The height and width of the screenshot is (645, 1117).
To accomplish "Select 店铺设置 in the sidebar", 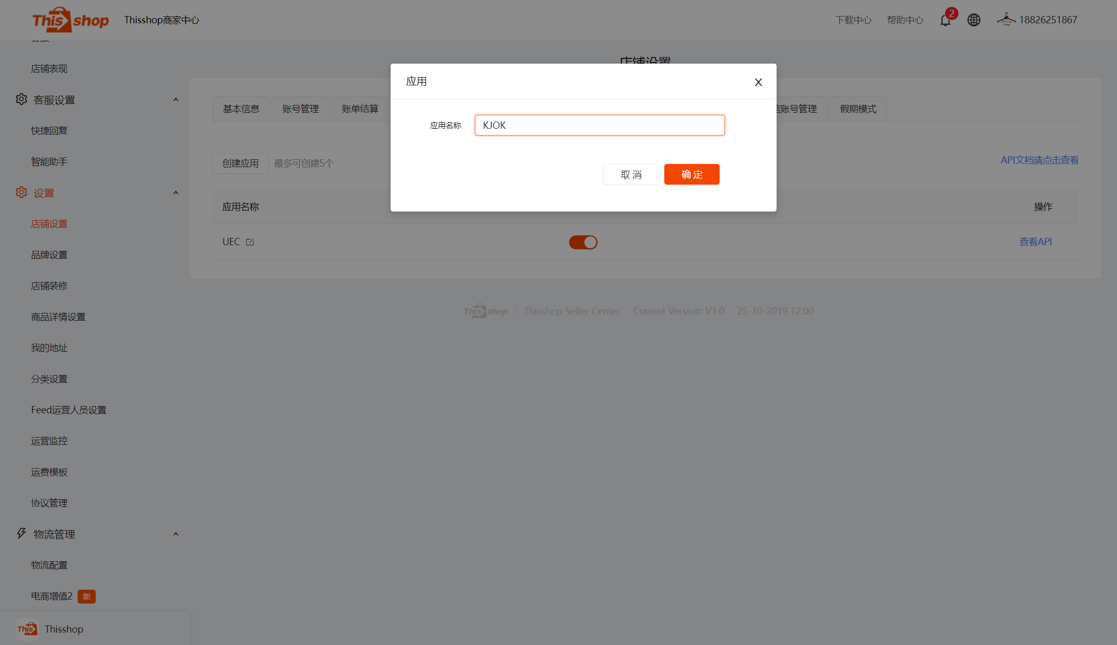I will coord(49,224).
